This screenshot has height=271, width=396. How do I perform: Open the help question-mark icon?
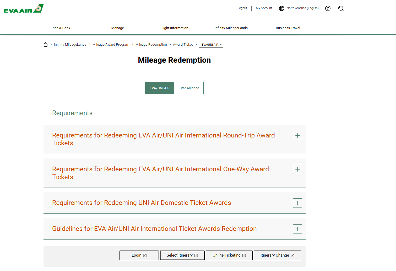tap(328, 8)
